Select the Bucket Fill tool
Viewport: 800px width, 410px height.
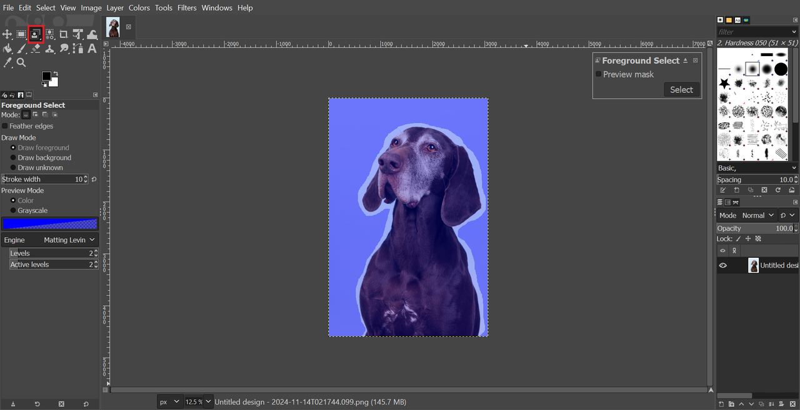[x=7, y=48]
